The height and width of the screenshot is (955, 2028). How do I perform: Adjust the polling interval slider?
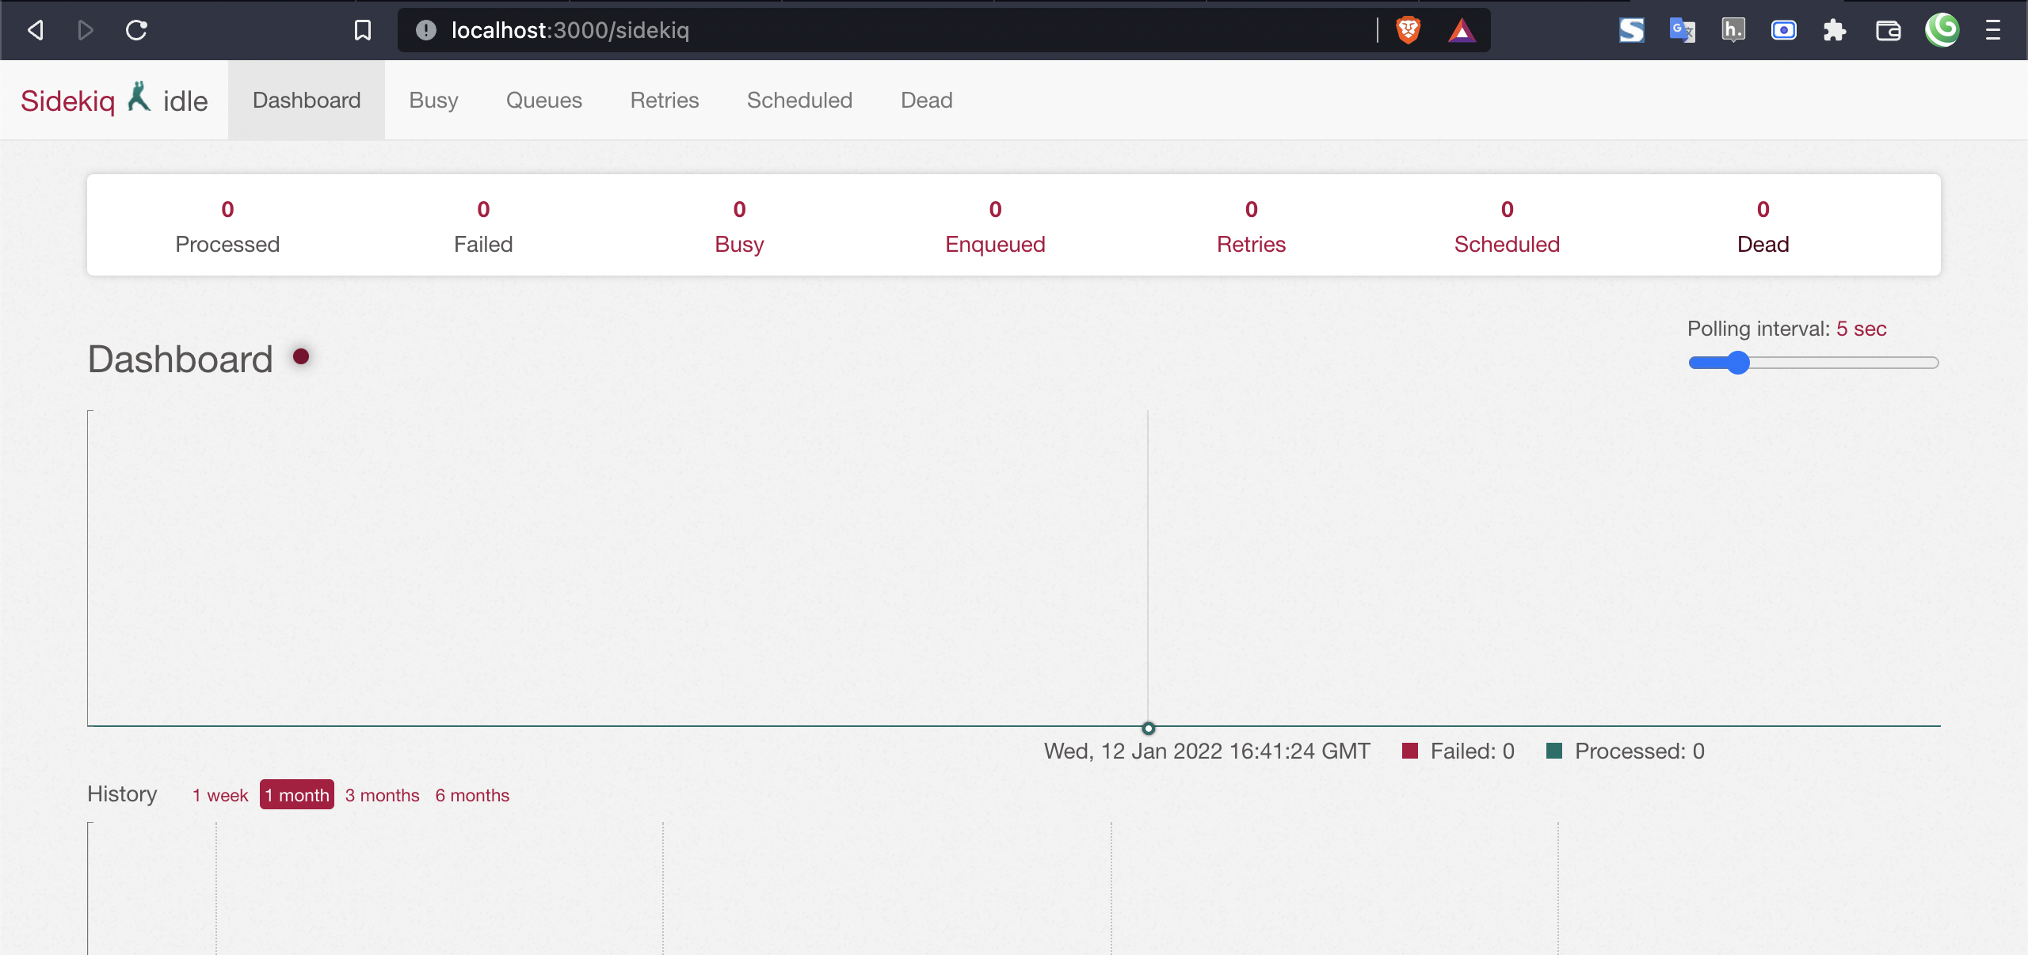coord(1738,362)
